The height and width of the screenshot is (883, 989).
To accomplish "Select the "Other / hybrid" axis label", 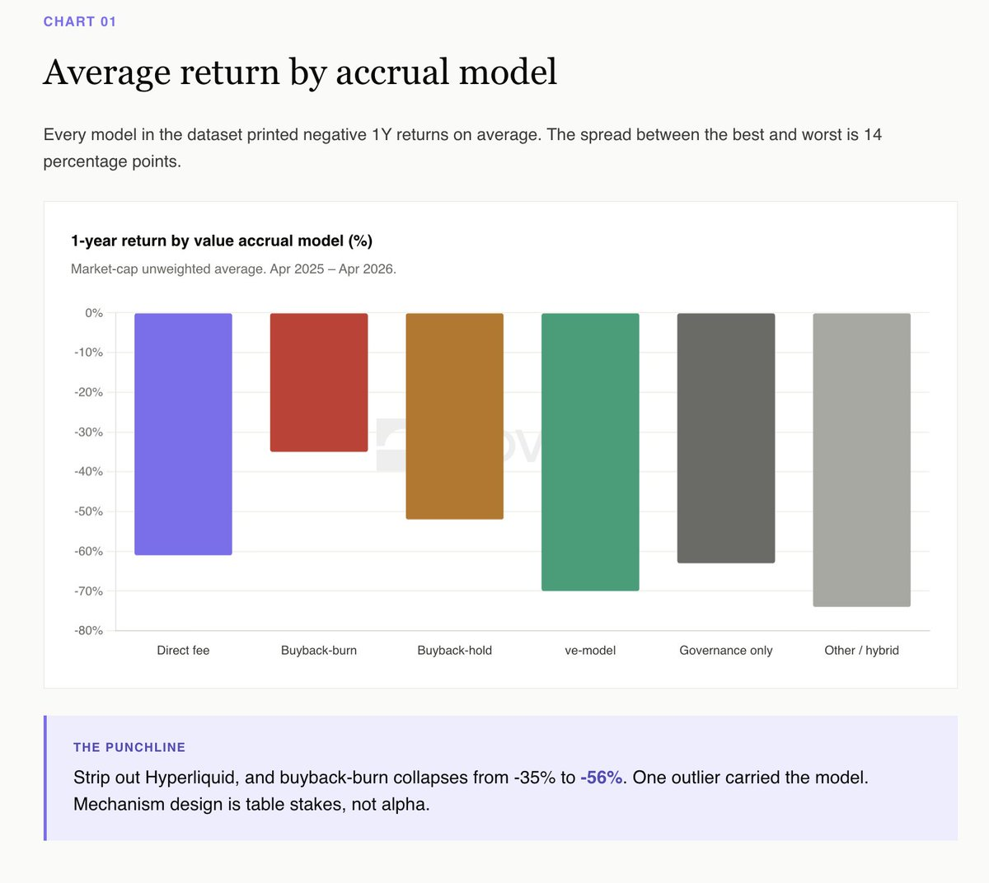I will [x=861, y=651].
